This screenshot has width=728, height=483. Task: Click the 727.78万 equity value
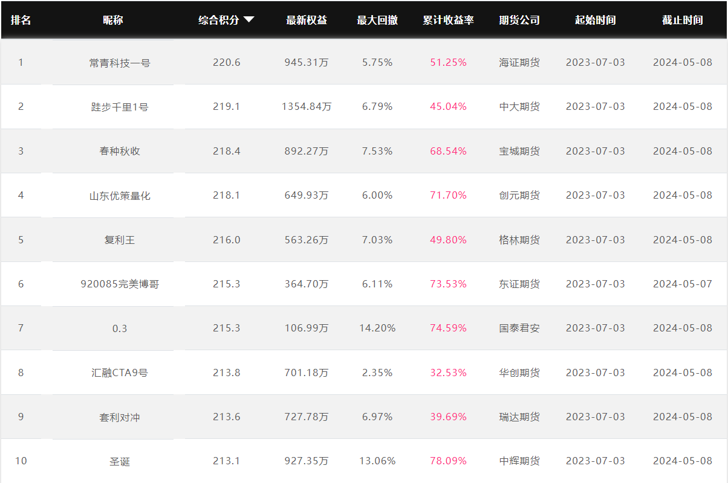point(307,417)
